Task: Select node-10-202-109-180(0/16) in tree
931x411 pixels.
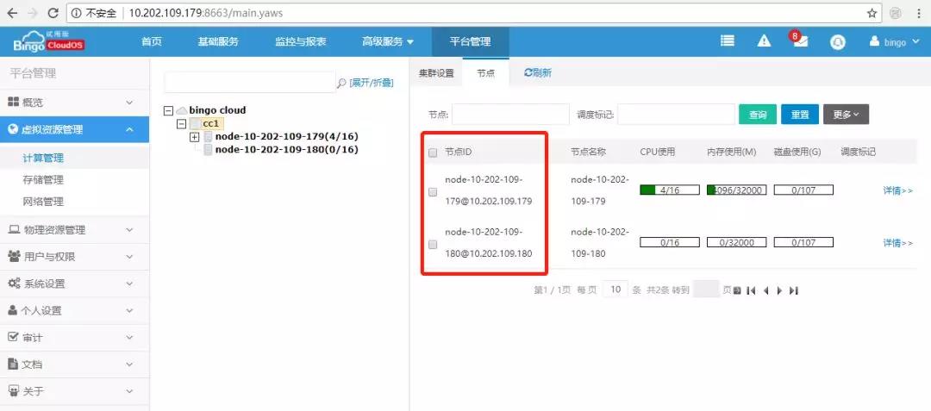Action: click(286, 149)
